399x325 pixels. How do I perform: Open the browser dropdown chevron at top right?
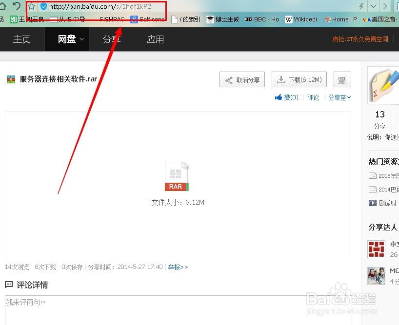pyautogui.click(x=373, y=6)
